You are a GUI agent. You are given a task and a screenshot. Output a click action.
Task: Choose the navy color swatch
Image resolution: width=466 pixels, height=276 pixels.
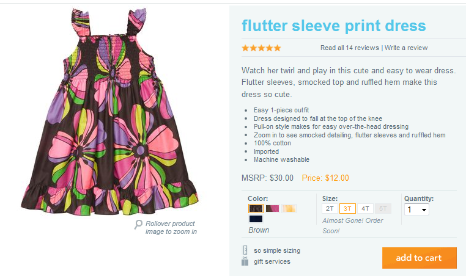[256, 219]
